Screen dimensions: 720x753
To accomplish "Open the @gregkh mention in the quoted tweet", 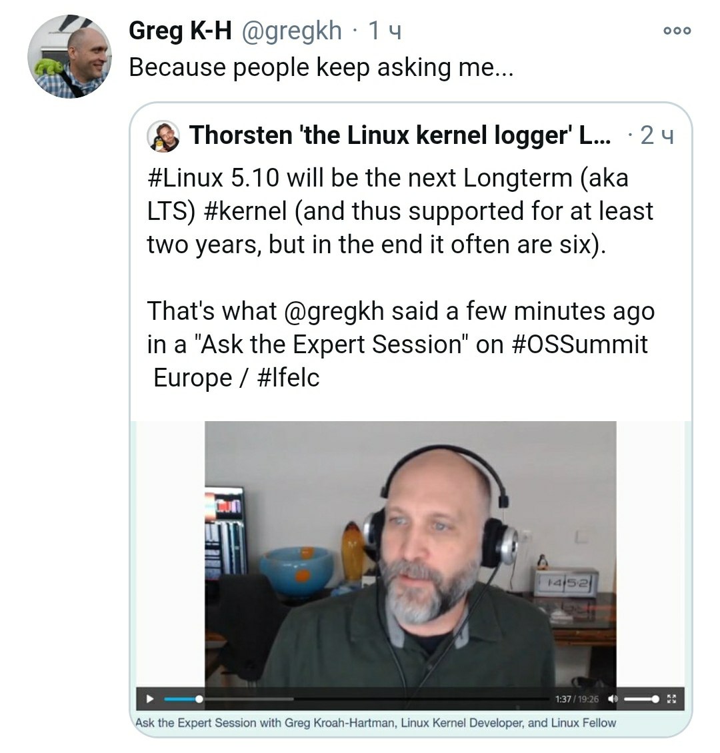I will (334, 312).
